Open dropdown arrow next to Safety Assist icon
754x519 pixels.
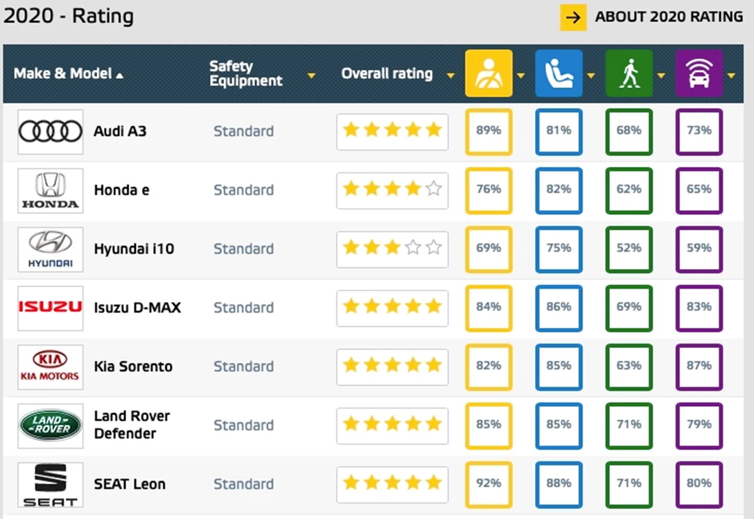point(730,75)
